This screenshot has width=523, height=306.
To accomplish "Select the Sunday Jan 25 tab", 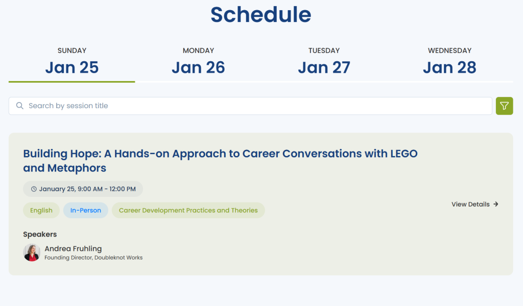I will point(72,61).
